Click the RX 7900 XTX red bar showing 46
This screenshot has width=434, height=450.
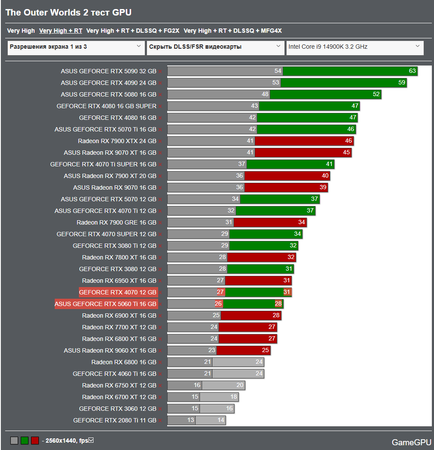coord(304,141)
